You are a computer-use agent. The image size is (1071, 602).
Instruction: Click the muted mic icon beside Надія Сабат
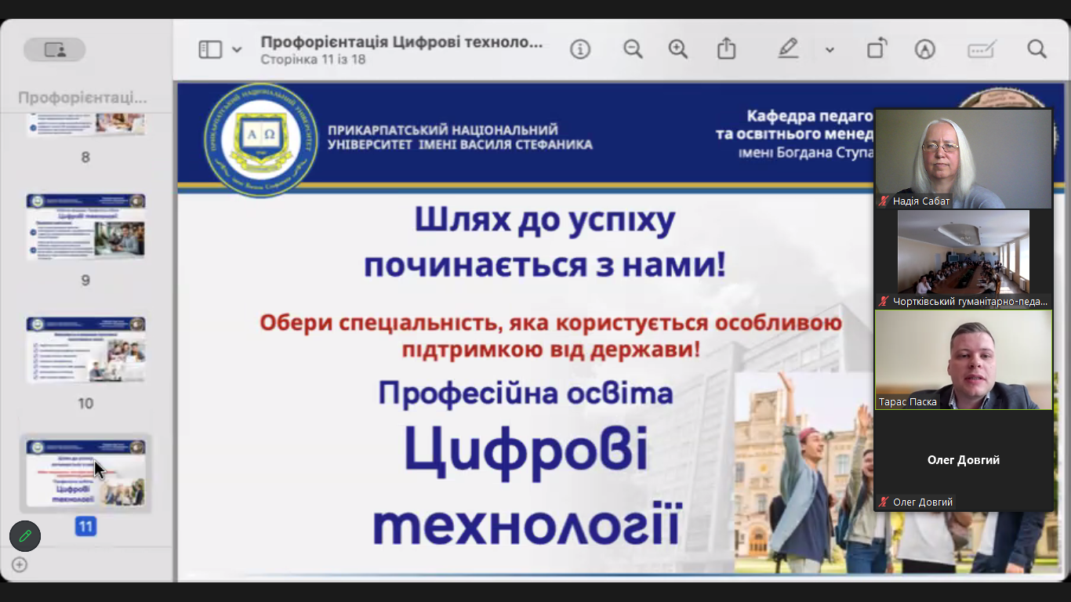(884, 201)
